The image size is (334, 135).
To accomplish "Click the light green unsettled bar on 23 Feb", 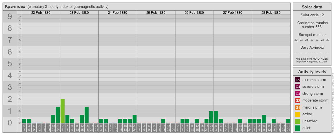I will (62, 111).
